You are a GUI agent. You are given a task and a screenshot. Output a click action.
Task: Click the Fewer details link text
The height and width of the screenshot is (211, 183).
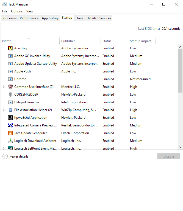tap(19, 156)
